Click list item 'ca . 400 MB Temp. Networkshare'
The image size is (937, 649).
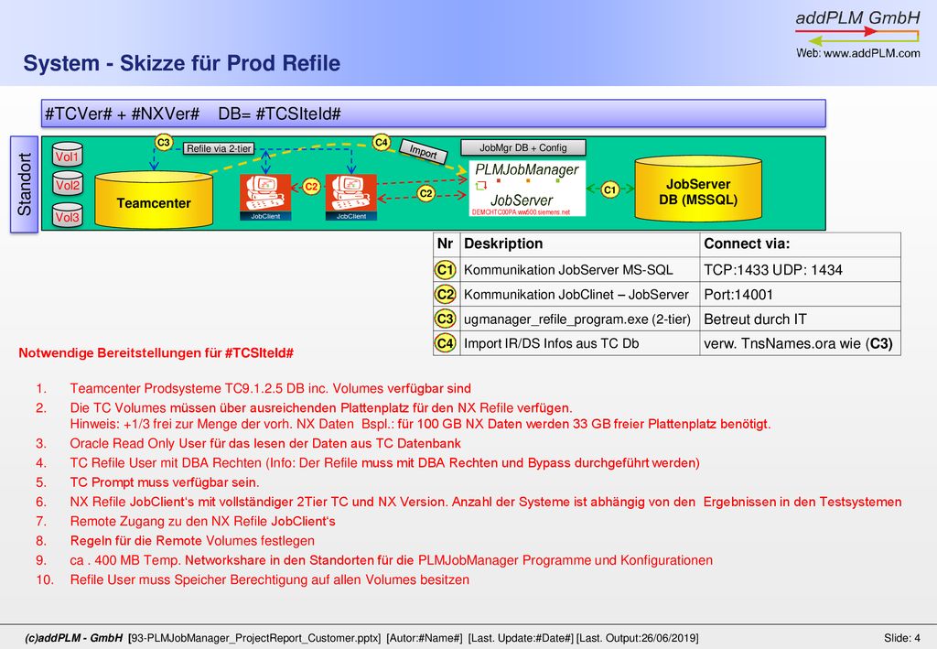(x=392, y=560)
